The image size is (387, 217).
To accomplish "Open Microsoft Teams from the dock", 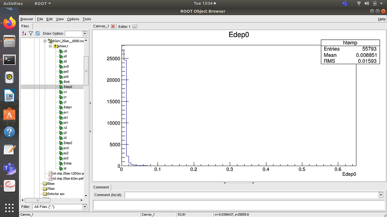I will click(x=9, y=169).
